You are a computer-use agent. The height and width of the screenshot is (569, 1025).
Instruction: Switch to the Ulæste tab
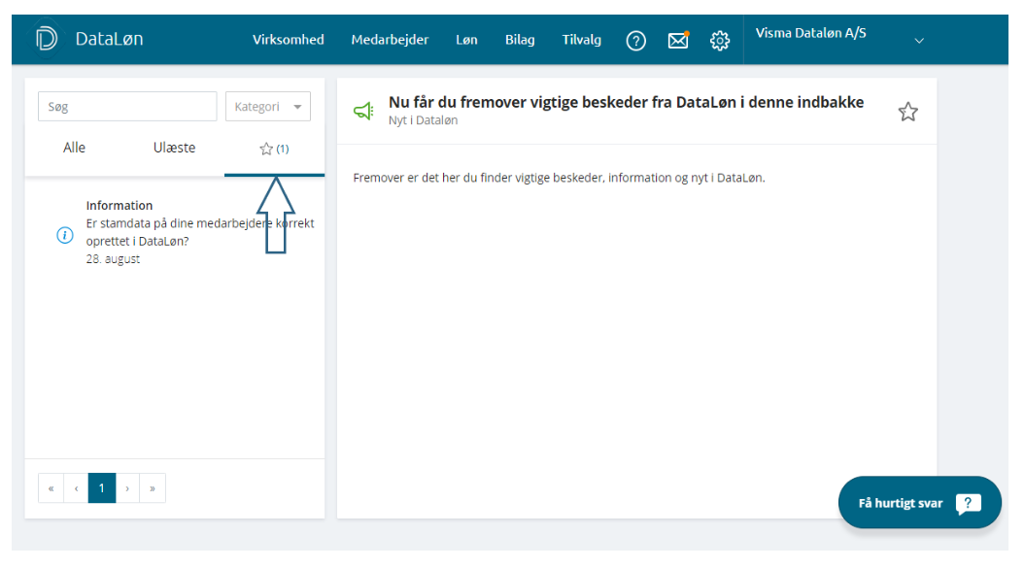(x=175, y=149)
